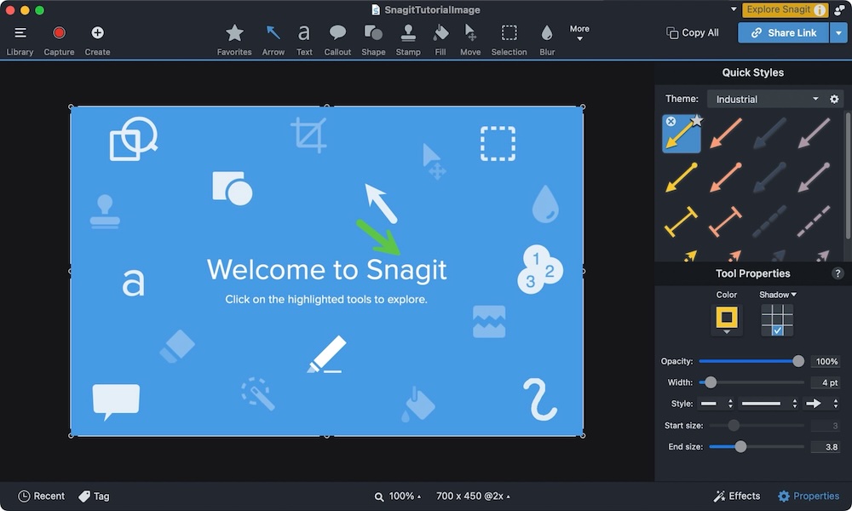
Task: Click the Create button
Action: coord(97,41)
